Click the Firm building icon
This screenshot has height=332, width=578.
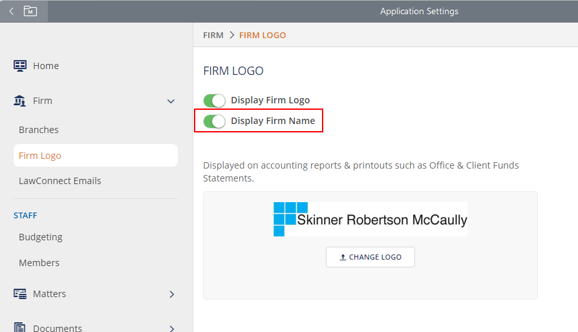click(x=20, y=101)
